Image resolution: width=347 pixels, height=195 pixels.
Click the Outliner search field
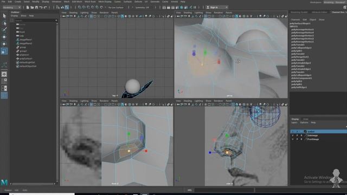click(35, 21)
